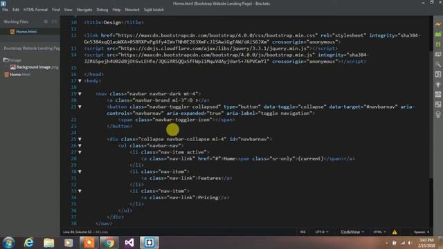
Task: Open Extension Manager brick icon
Action: (438, 34)
